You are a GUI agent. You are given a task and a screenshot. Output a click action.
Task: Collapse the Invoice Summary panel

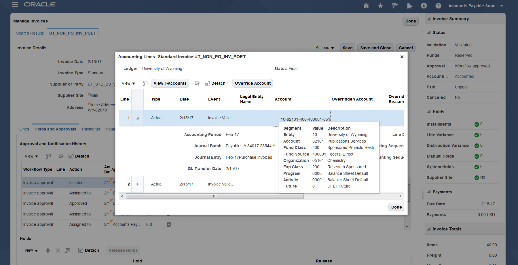pyautogui.click(x=429, y=19)
